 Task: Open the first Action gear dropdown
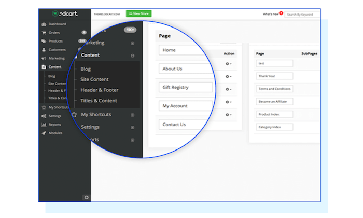[229, 64]
